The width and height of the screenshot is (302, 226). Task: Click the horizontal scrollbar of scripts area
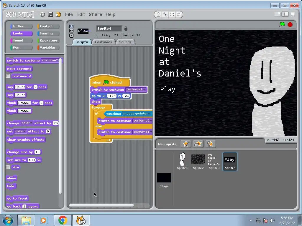pos(101,205)
